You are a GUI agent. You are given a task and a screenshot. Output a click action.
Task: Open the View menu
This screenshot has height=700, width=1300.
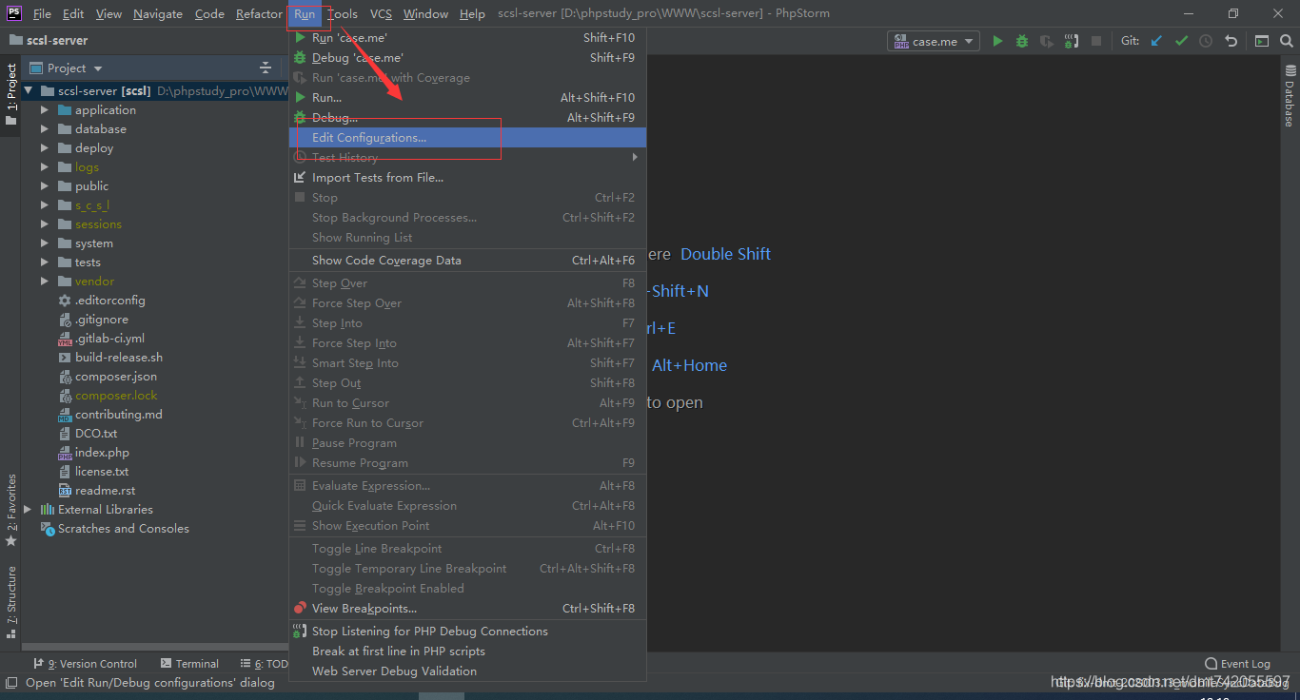(109, 13)
